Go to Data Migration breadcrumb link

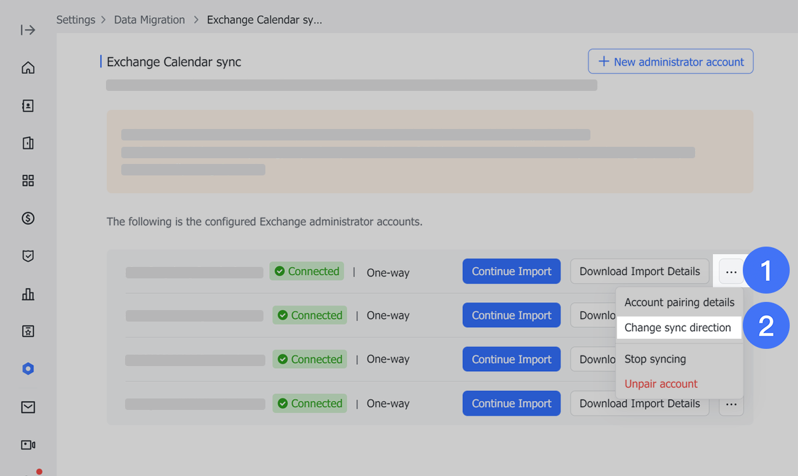pos(149,20)
